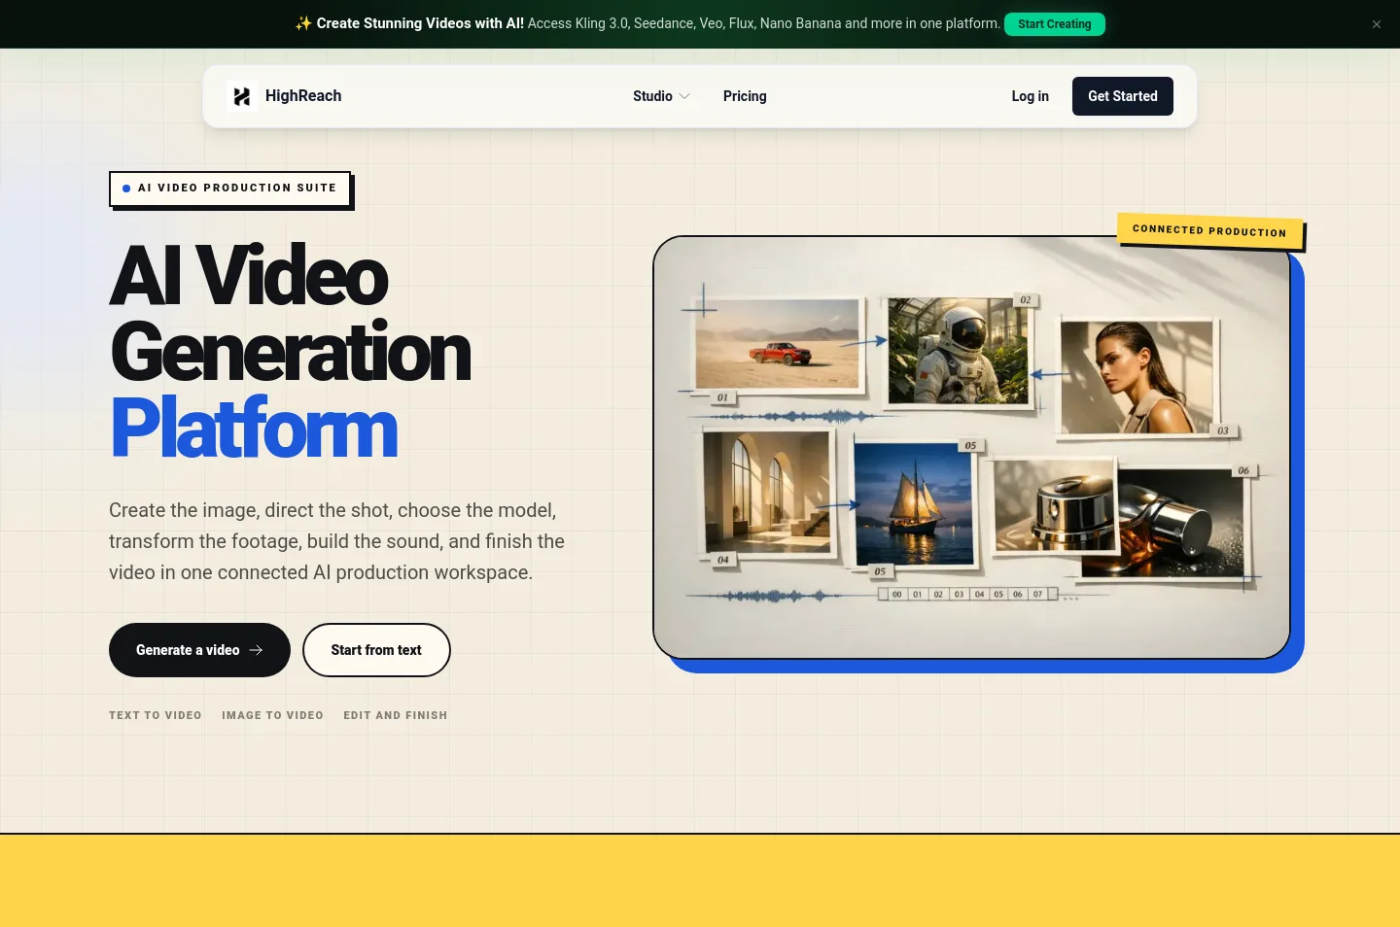1400x927 pixels.
Task: Dismiss the announcement banner with the X
Action: click(1377, 24)
